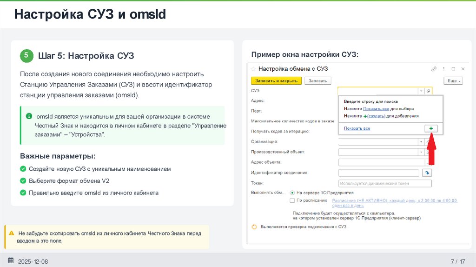Click the date text '2025-12-08'

pos(33,261)
